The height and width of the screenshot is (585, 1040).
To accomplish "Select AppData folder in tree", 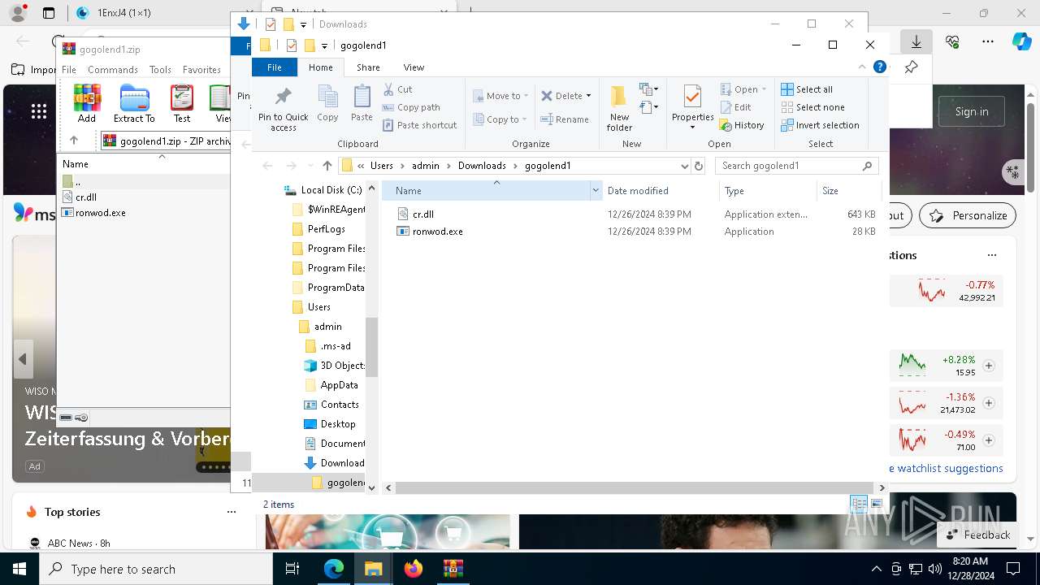I will point(331,385).
